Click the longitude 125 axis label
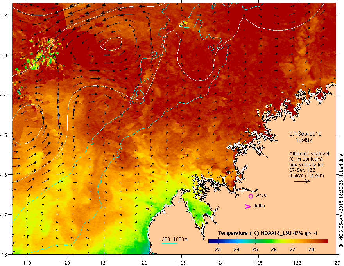Screen dimensions: 344x266 pyautogui.click(x=259, y=263)
